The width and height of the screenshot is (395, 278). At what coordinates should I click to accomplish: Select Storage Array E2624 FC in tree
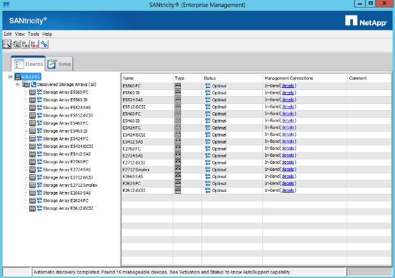click(x=66, y=201)
